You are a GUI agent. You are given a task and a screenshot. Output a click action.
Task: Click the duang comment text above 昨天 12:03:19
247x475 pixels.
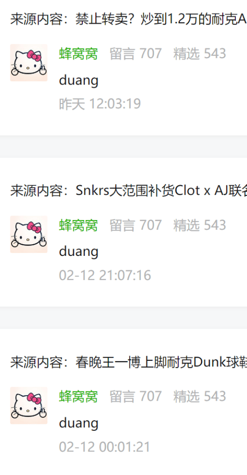coord(79,81)
